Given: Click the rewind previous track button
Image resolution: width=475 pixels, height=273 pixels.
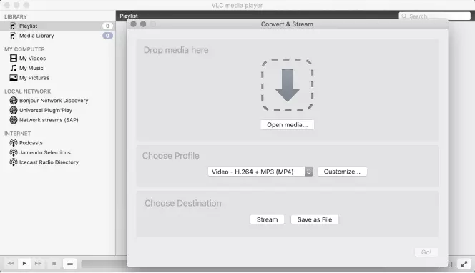Looking at the screenshot, I should point(11,263).
